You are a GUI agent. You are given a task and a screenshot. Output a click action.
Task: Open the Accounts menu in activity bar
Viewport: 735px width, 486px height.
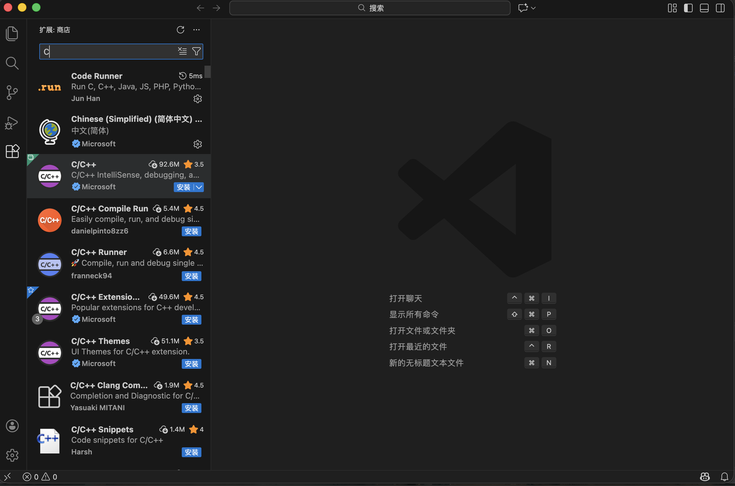[12, 426]
